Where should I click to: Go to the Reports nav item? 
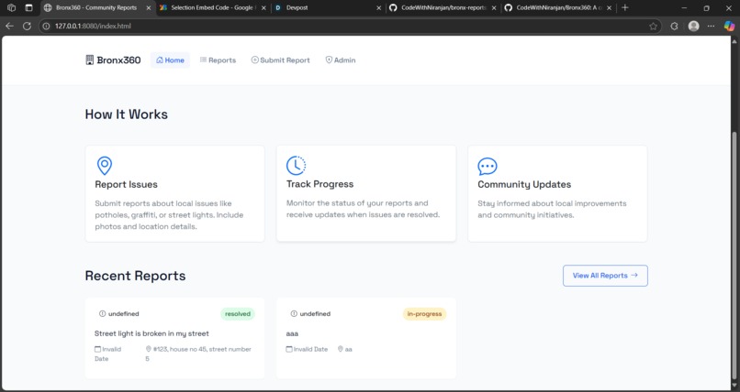tap(218, 60)
